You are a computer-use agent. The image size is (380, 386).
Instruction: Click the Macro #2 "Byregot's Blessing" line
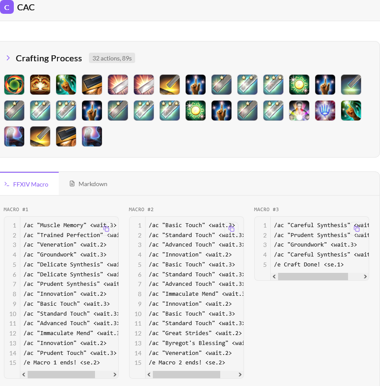tap(196, 343)
